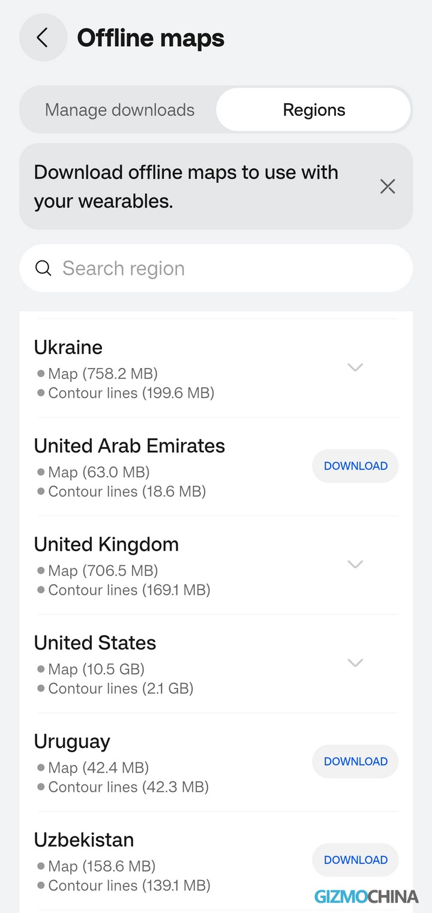
Task: Tap Uruguay Map (42.4 MB) line
Action: tap(98, 768)
